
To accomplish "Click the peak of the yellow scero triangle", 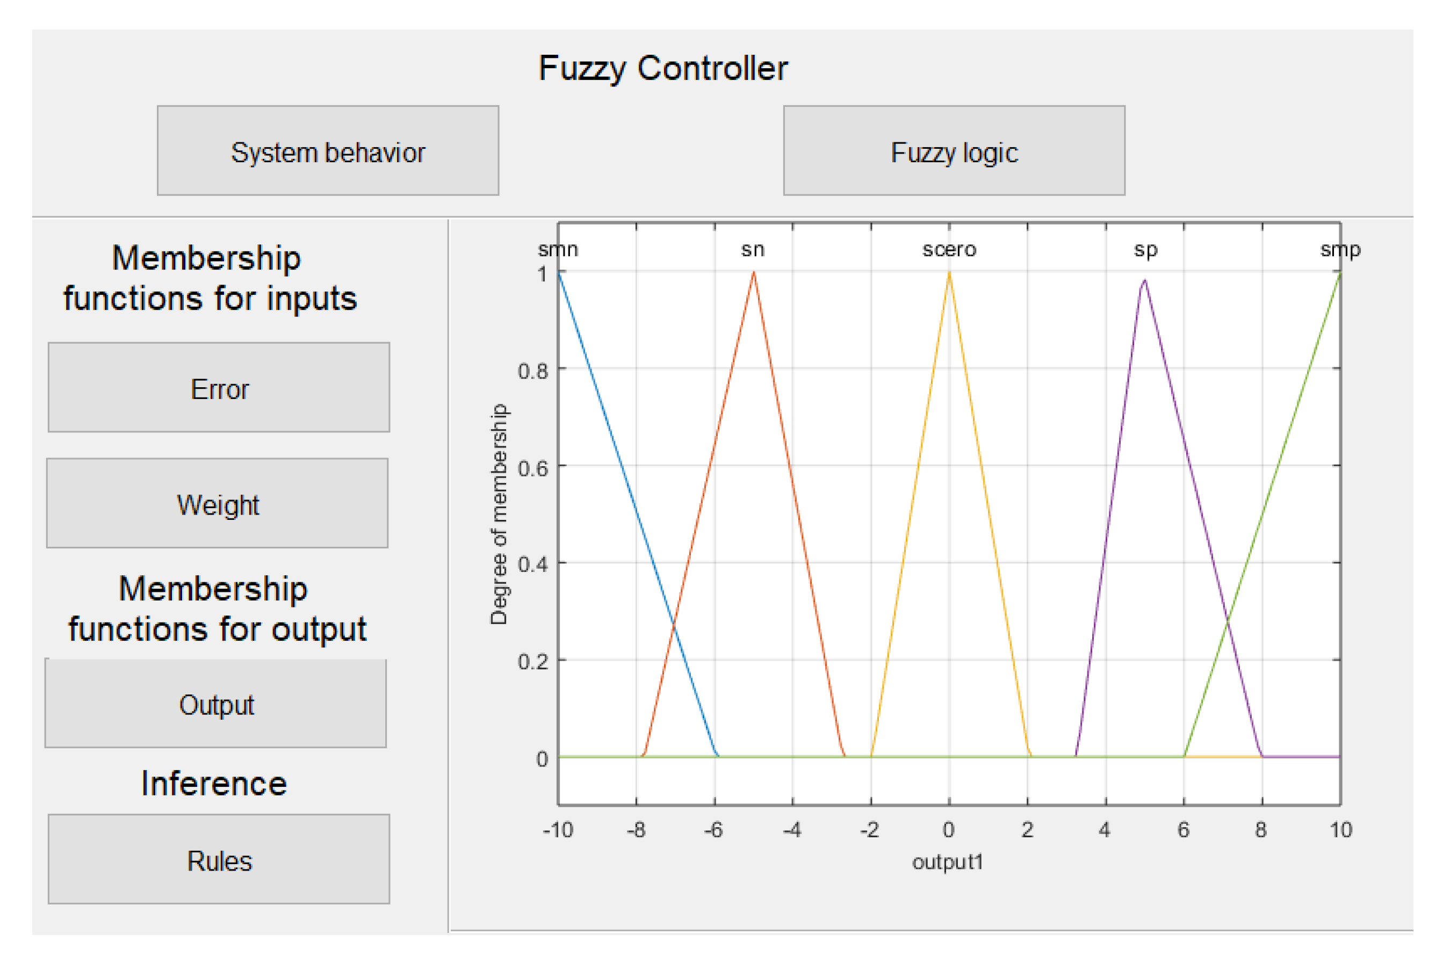I will (949, 273).
